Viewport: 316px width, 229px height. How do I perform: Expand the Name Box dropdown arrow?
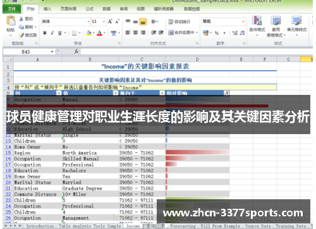click(x=52, y=52)
